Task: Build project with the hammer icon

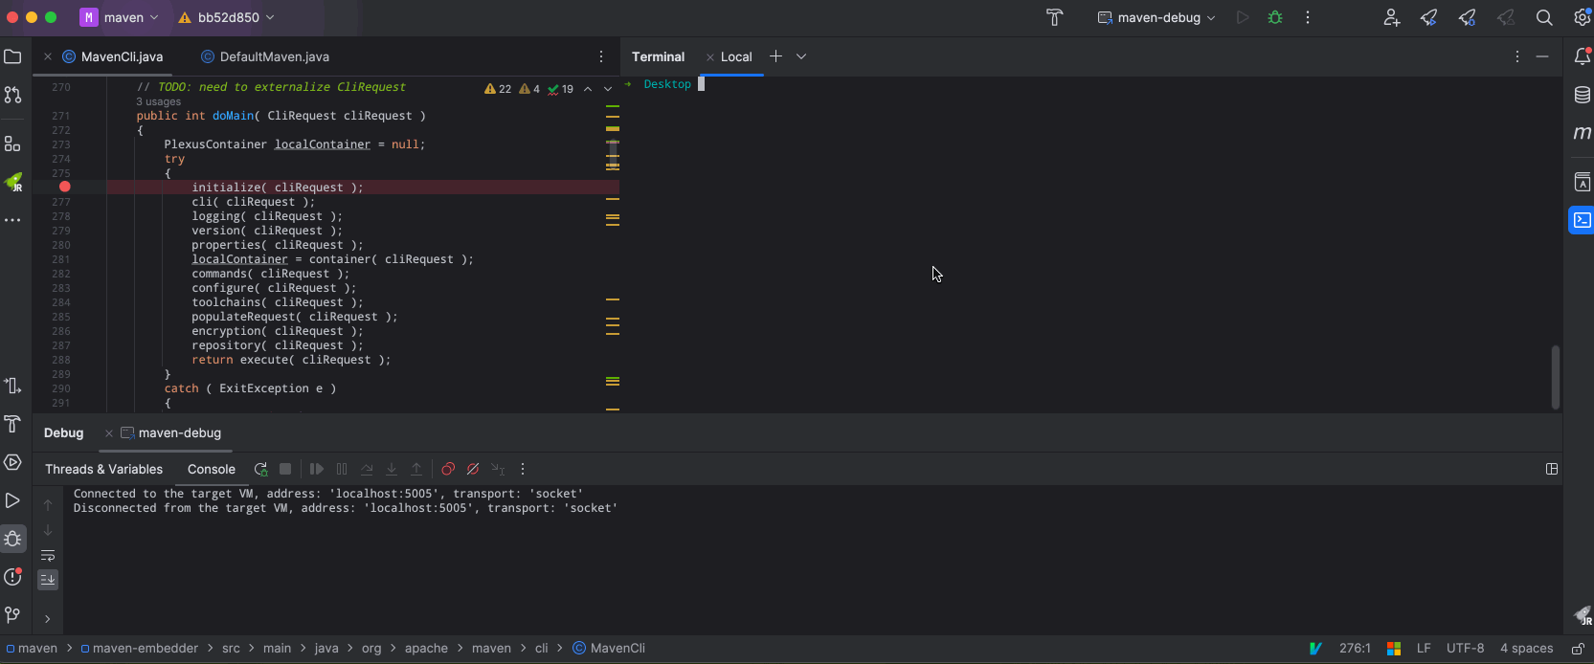Action: [1054, 17]
